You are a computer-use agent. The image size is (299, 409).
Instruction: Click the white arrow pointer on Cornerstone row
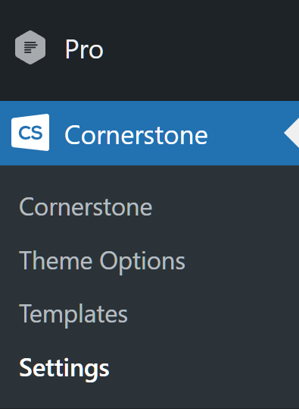tap(291, 133)
